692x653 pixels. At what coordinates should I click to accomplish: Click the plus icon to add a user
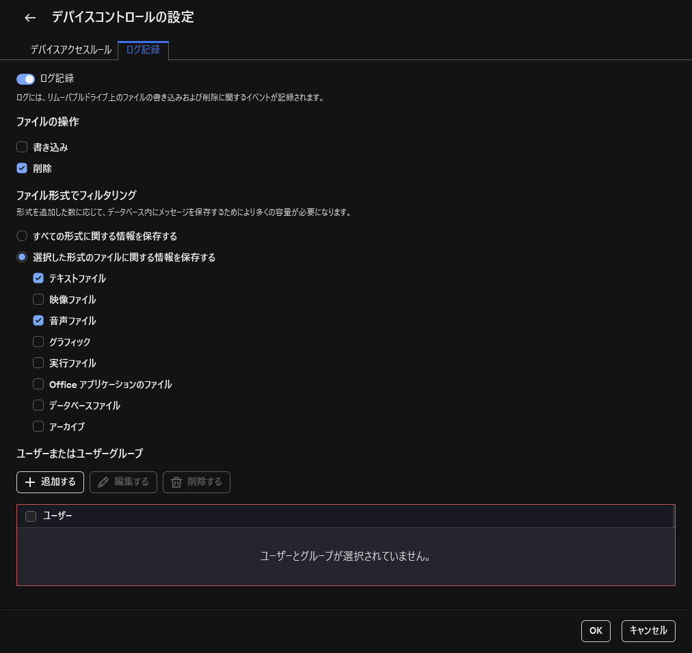tap(30, 482)
